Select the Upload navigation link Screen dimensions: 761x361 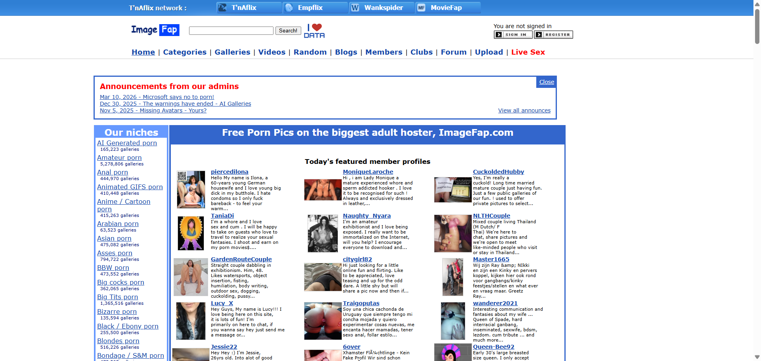tap(489, 52)
